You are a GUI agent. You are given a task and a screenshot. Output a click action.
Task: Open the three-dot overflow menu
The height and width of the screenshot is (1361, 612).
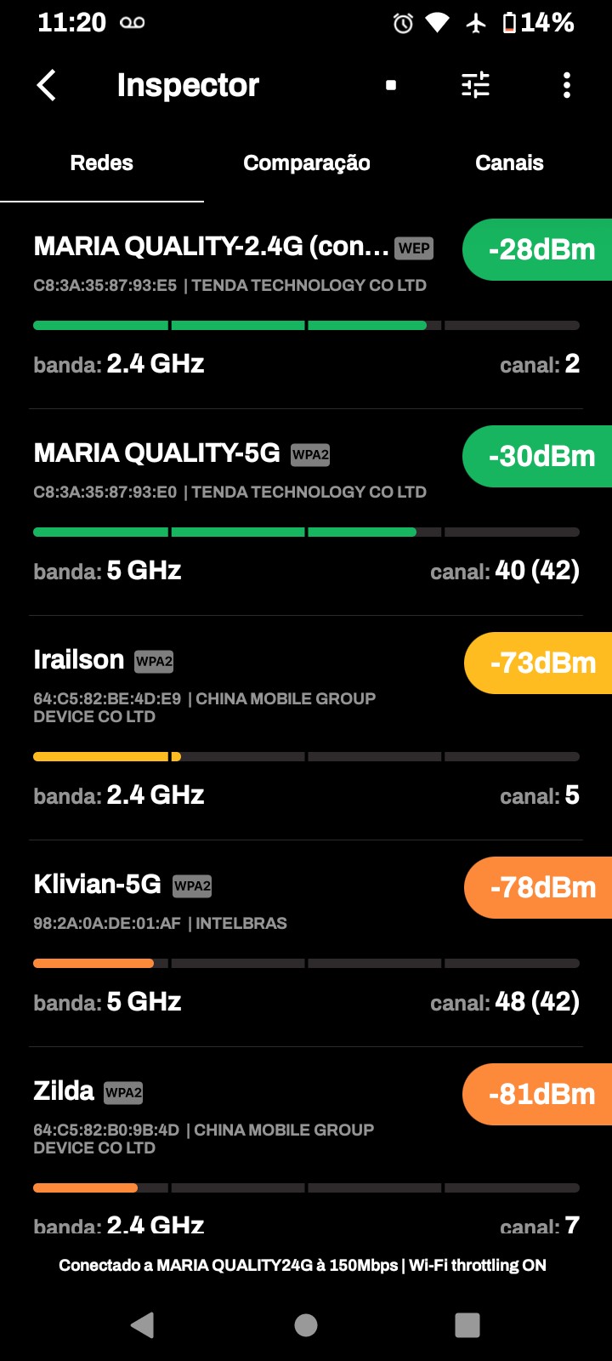[x=567, y=85]
